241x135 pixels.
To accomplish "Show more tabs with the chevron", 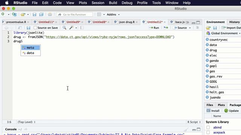I will [x=188, y=22].
